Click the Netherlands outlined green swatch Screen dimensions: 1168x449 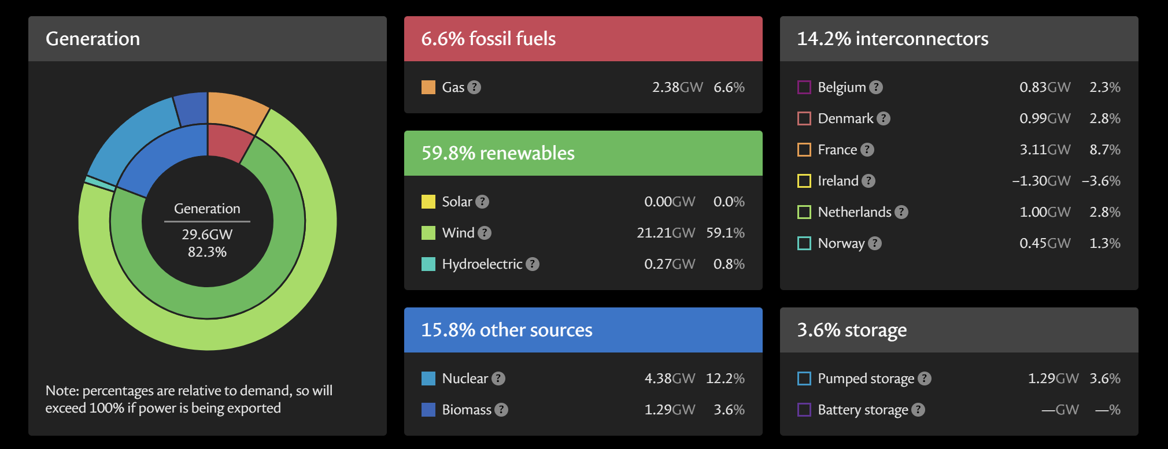[804, 212]
